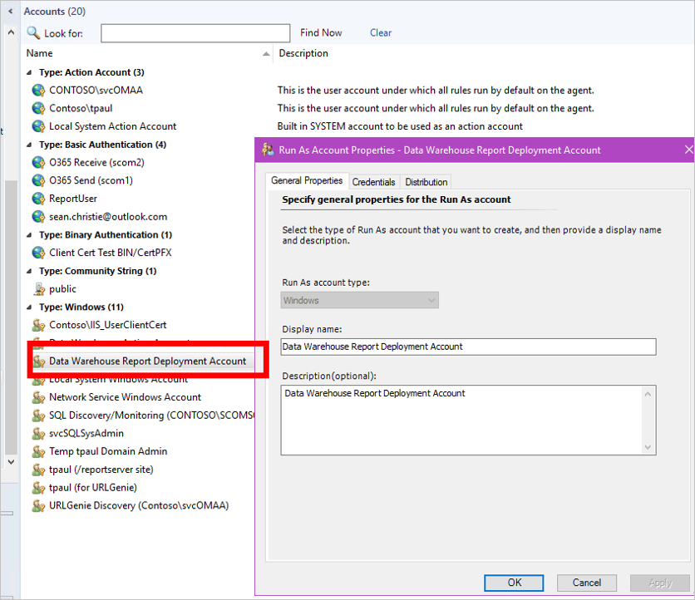Switch to the Distribution tab
This screenshot has width=695, height=600.
pyautogui.click(x=426, y=181)
